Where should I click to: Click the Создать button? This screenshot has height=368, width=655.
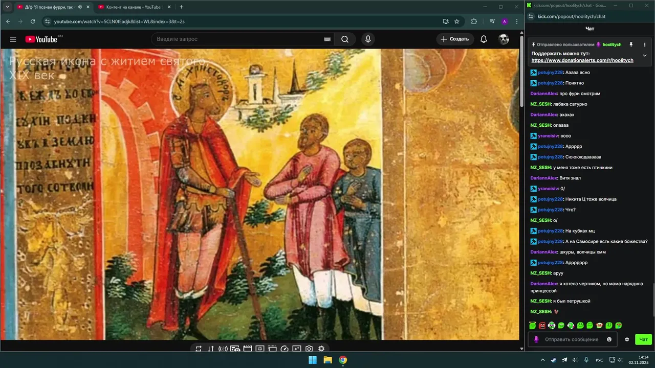(x=454, y=39)
